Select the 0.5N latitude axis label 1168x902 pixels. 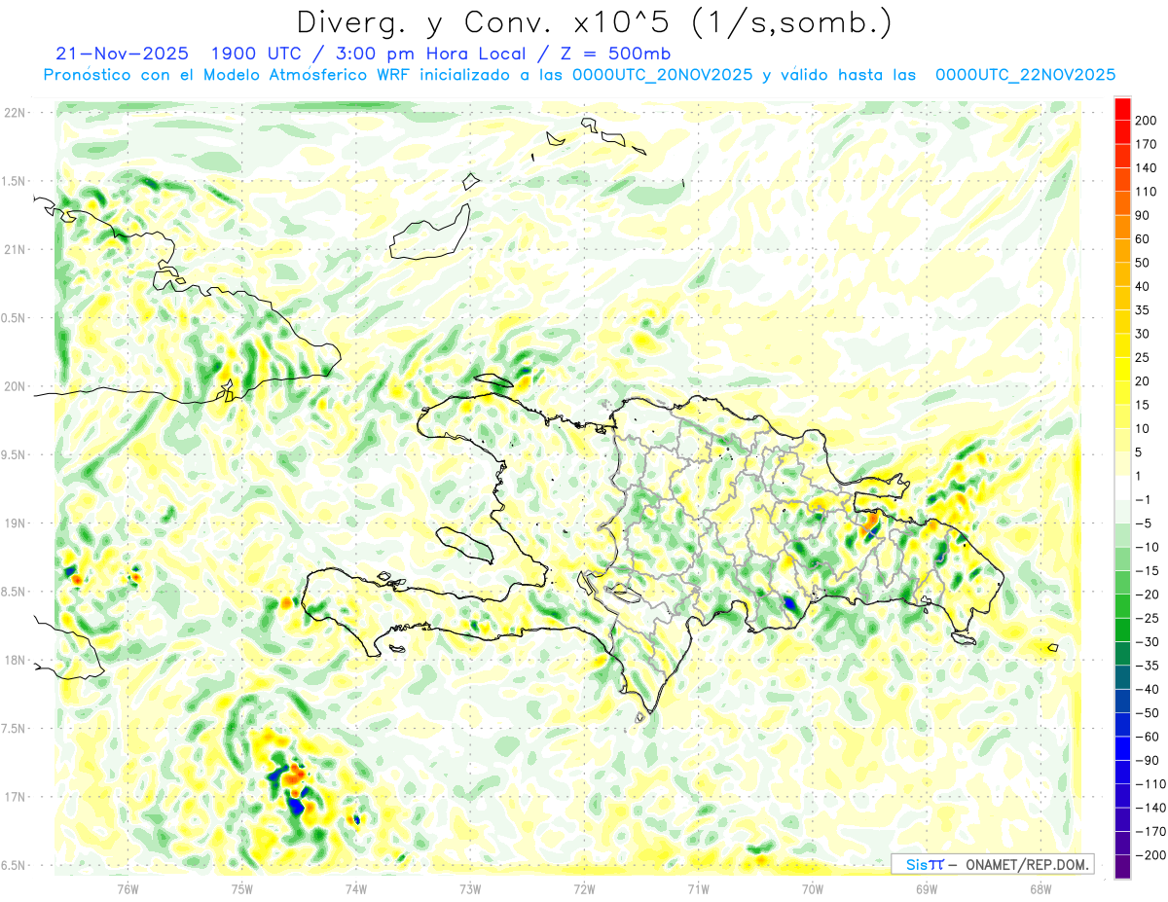click(13, 318)
